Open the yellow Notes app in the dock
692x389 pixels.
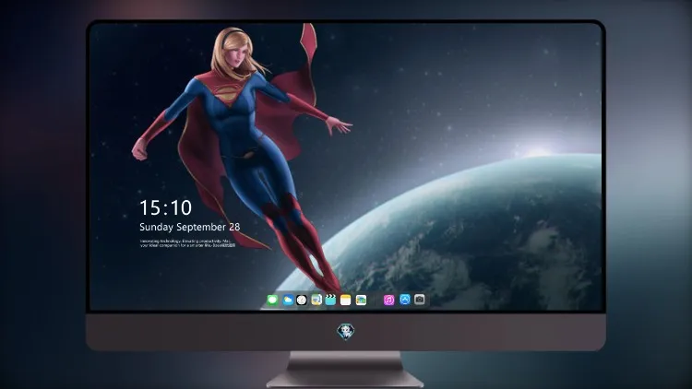[x=346, y=301]
